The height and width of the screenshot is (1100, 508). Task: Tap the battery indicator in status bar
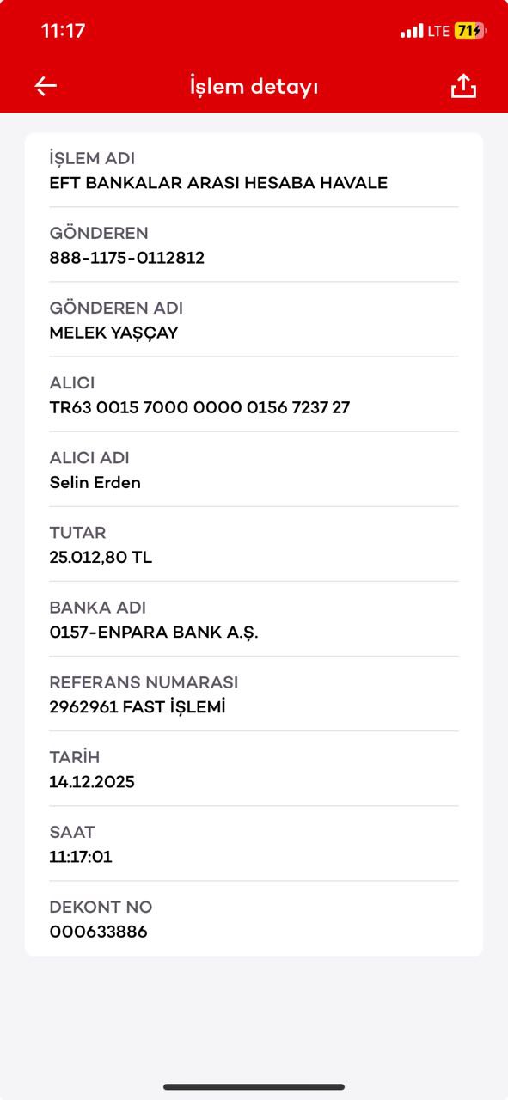470,31
